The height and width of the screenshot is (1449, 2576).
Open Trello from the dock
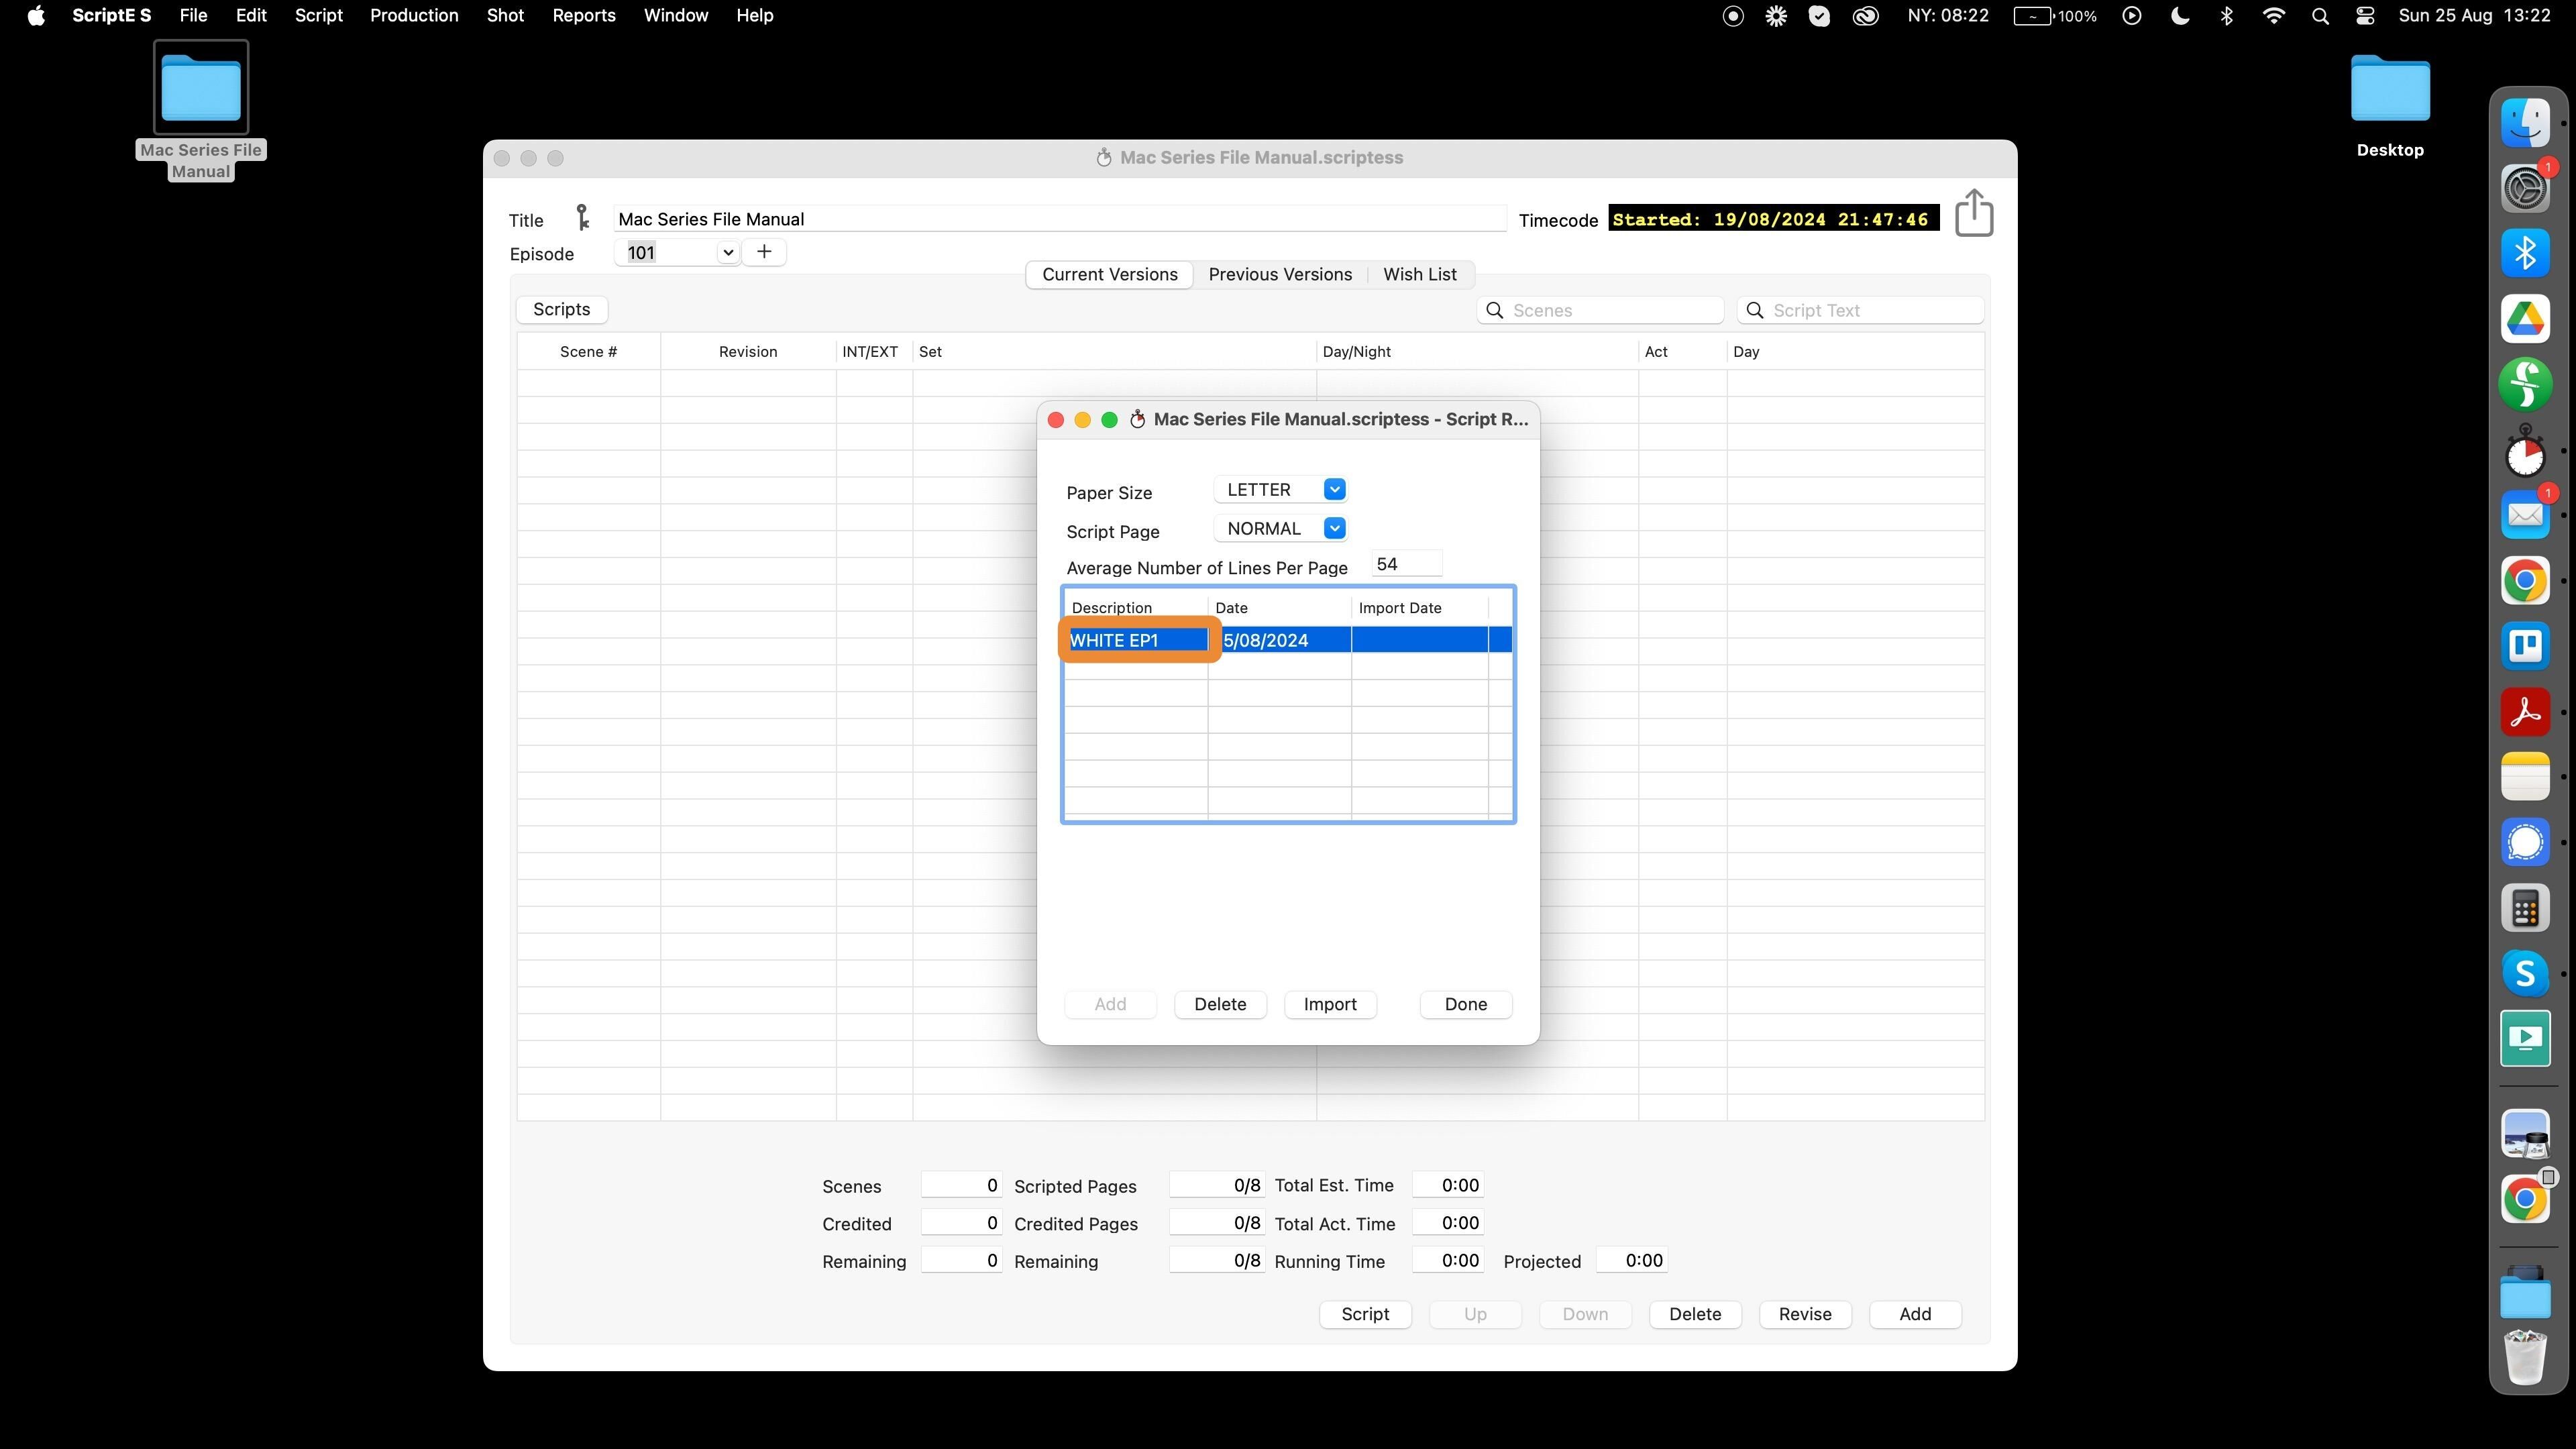(x=2525, y=646)
